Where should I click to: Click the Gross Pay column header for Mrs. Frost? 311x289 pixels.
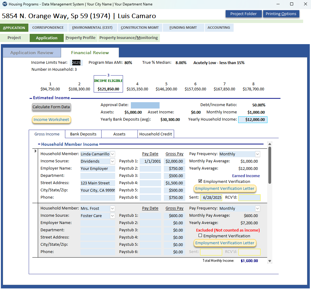coord(175,208)
